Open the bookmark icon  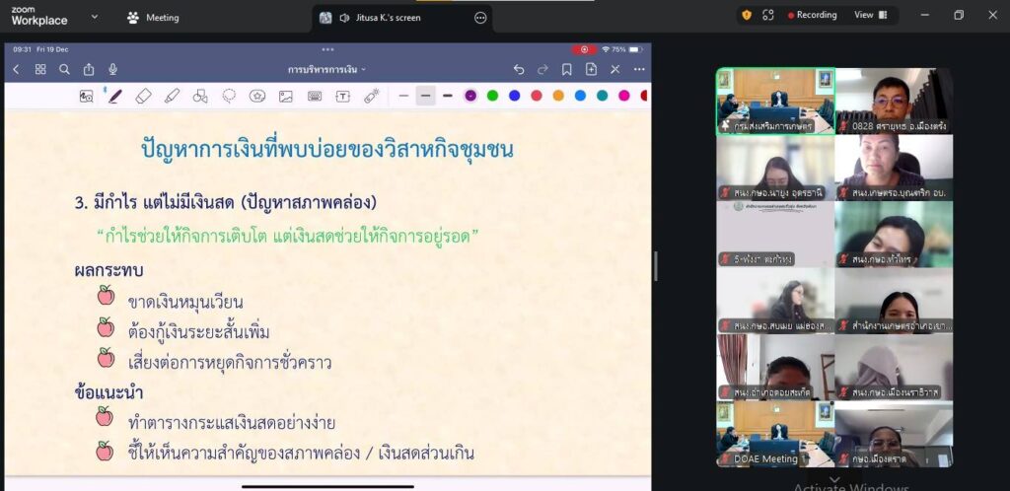(567, 69)
